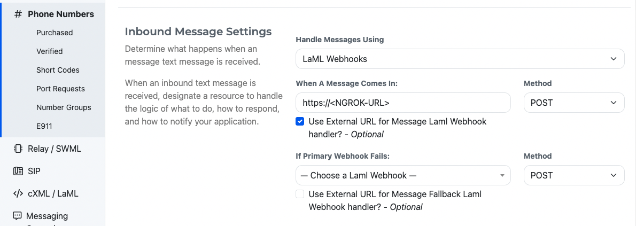Open the E911 sidebar item
The width and height of the screenshot is (636, 226).
[44, 126]
